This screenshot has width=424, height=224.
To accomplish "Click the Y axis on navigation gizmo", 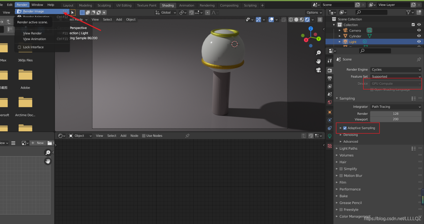I will pyautogui.click(x=319, y=39).
